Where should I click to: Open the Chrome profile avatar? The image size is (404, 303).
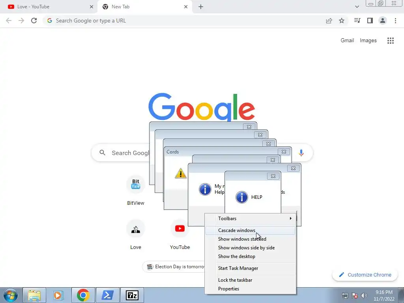pyautogui.click(x=383, y=21)
